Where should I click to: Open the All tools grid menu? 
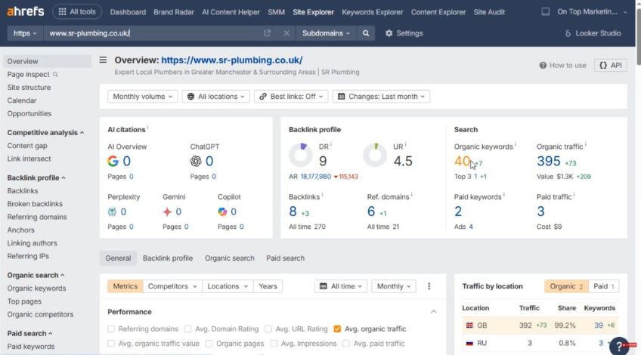77,12
